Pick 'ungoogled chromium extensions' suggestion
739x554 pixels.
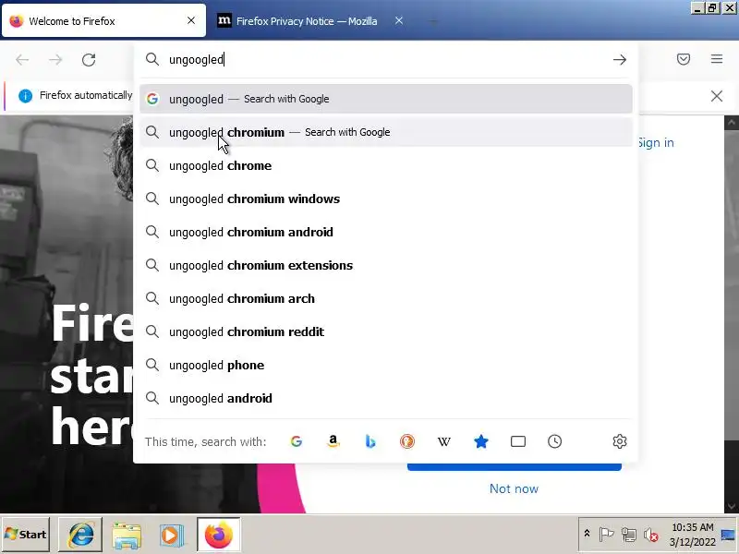(x=385, y=265)
